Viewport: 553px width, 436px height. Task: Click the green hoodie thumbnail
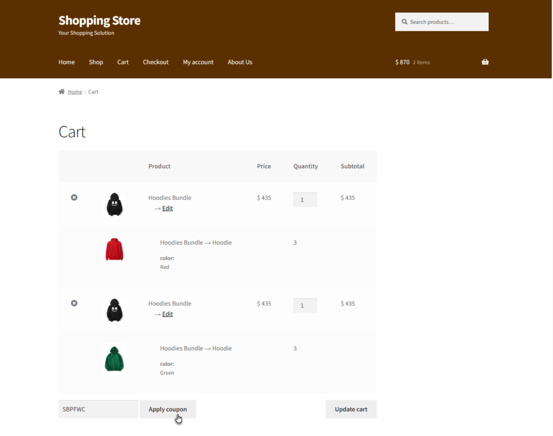[114, 359]
